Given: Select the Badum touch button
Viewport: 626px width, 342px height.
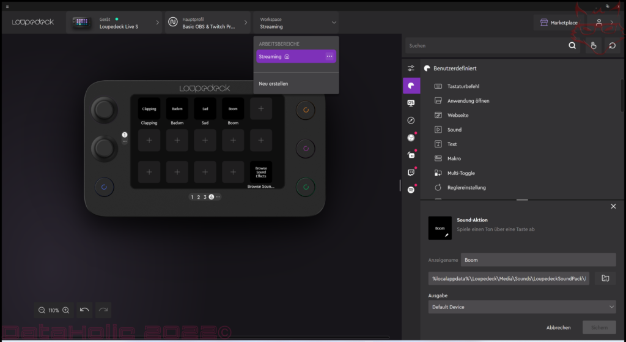Looking at the screenshot, I should (177, 109).
